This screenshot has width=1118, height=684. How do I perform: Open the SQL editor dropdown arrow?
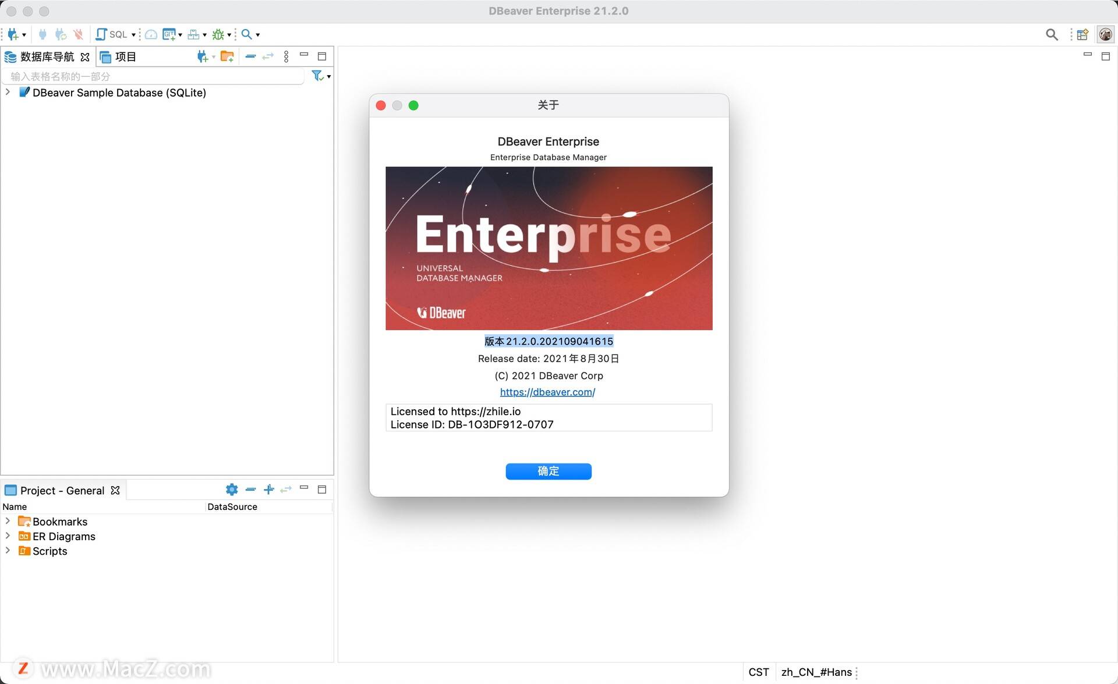point(134,34)
